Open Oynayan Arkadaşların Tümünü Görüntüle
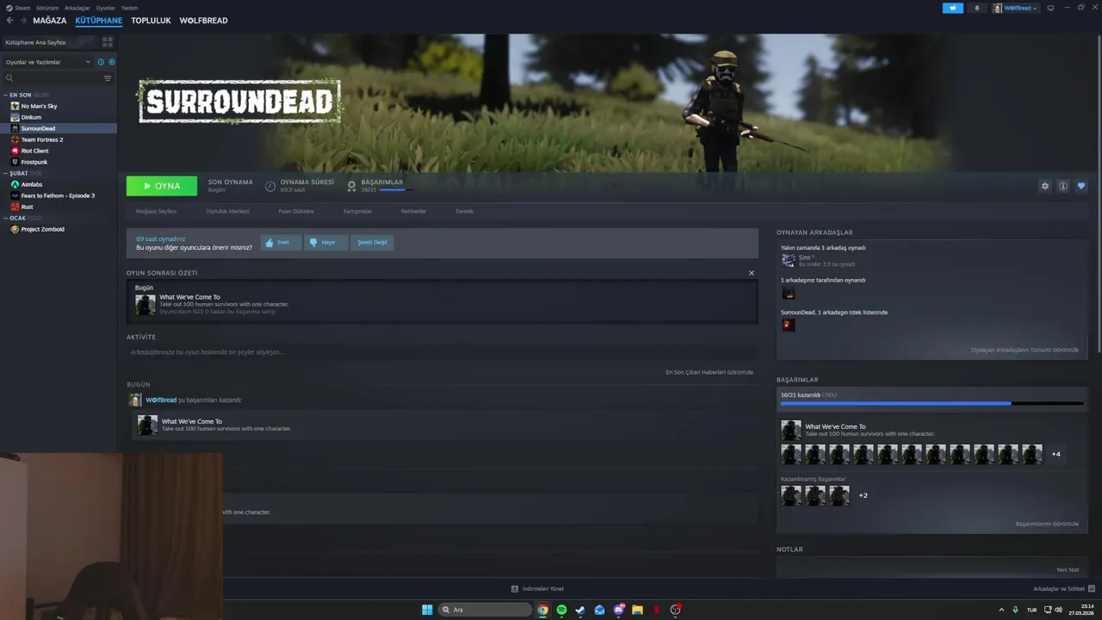Viewport: 1102px width, 620px height. point(1025,350)
